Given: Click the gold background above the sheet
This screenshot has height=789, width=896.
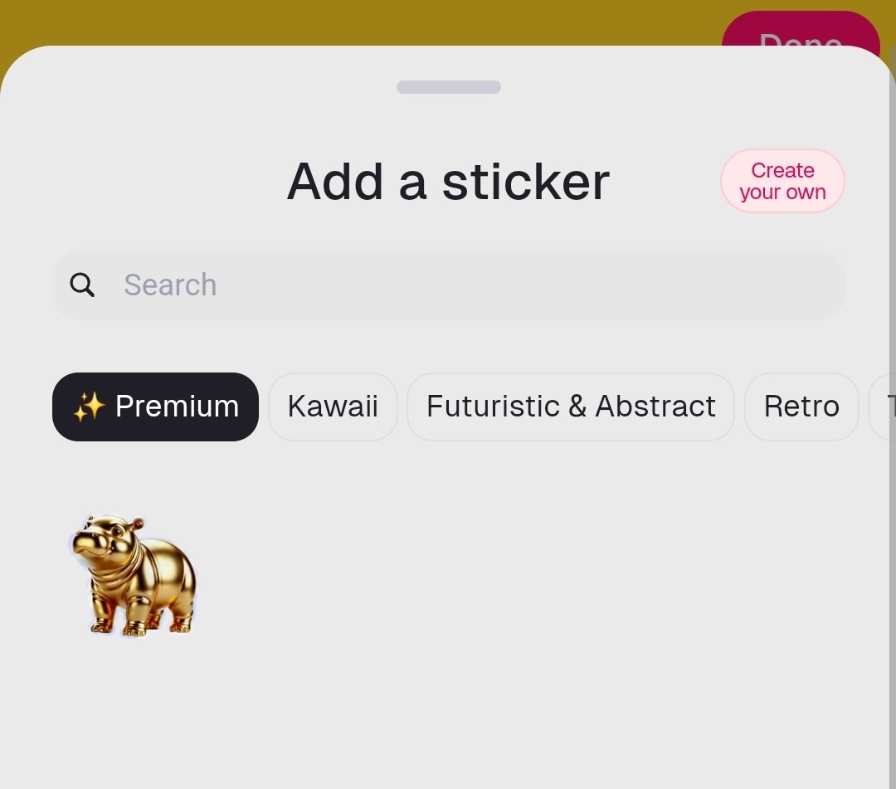Looking at the screenshot, I should (x=343, y=20).
